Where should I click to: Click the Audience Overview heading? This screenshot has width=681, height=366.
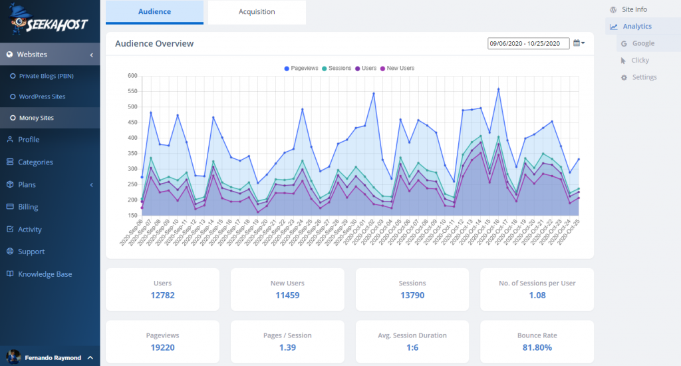(154, 44)
